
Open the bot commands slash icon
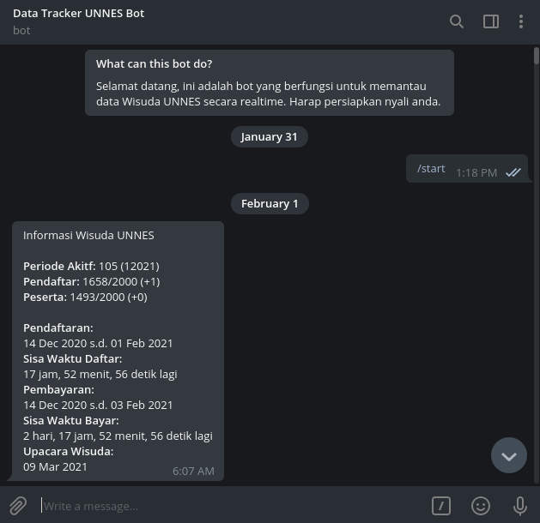click(x=441, y=506)
